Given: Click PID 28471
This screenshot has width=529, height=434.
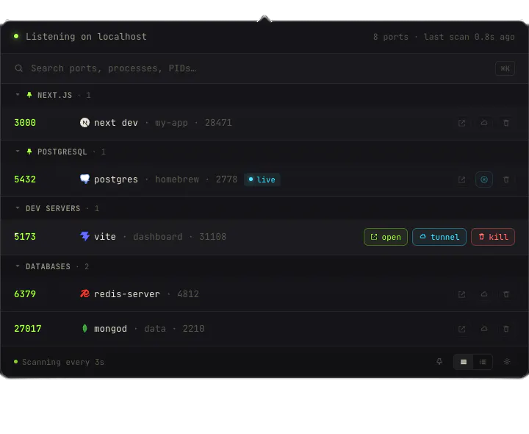Looking at the screenshot, I should coord(218,123).
